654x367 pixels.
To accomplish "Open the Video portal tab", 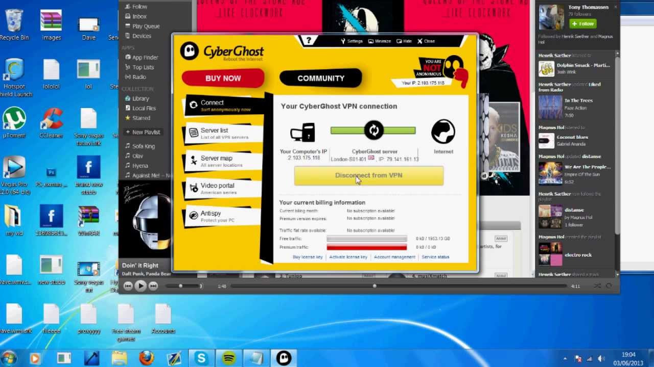I will (x=224, y=189).
